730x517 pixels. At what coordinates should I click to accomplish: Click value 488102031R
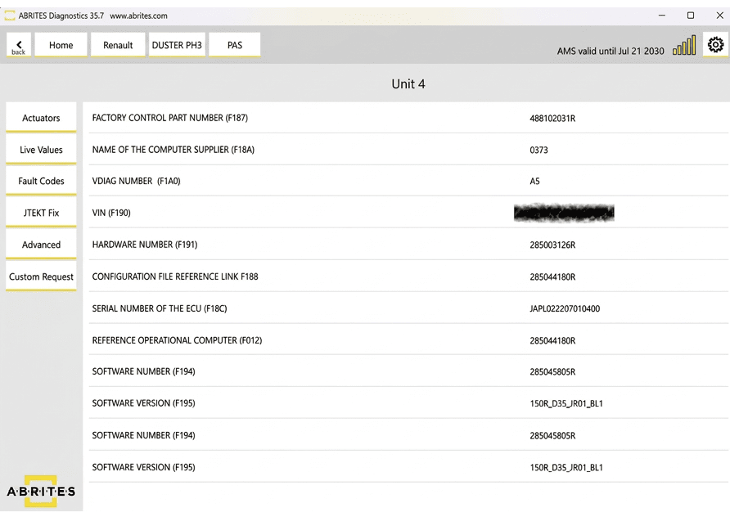pos(552,118)
